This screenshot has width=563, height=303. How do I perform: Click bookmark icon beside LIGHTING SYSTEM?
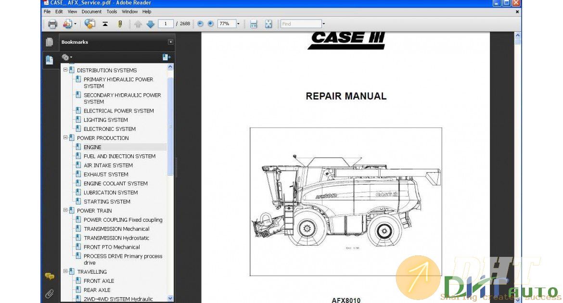[x=78, y=120]
